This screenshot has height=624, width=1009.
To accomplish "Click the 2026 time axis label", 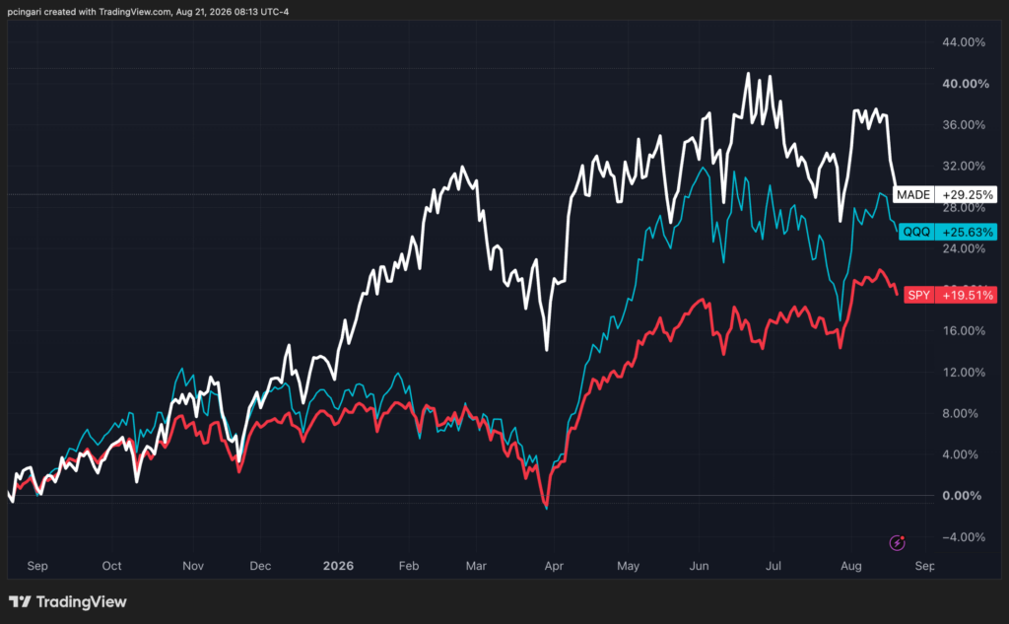I will (x=338, y=566).
